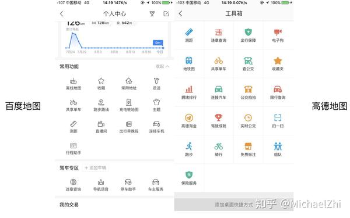Open 测距 ruler in Baidu 常用功能
The height and width of the screenshot is (218, 350).
73,127
